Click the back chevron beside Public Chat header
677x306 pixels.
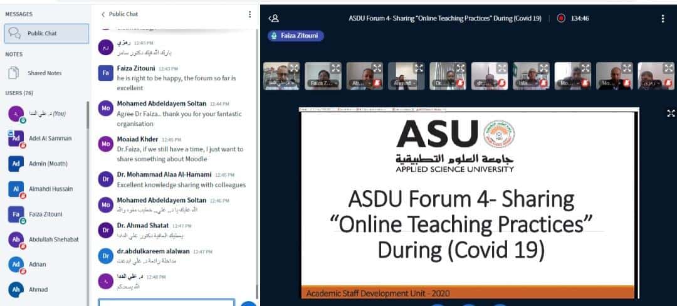click(x=103, y=14)
